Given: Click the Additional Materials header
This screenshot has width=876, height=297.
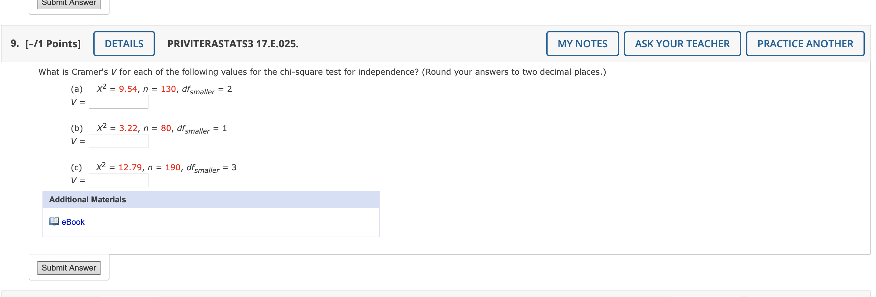Looking at the screenshot, I should point(87,199).
